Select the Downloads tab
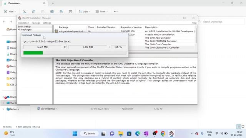 click(24, 3)
